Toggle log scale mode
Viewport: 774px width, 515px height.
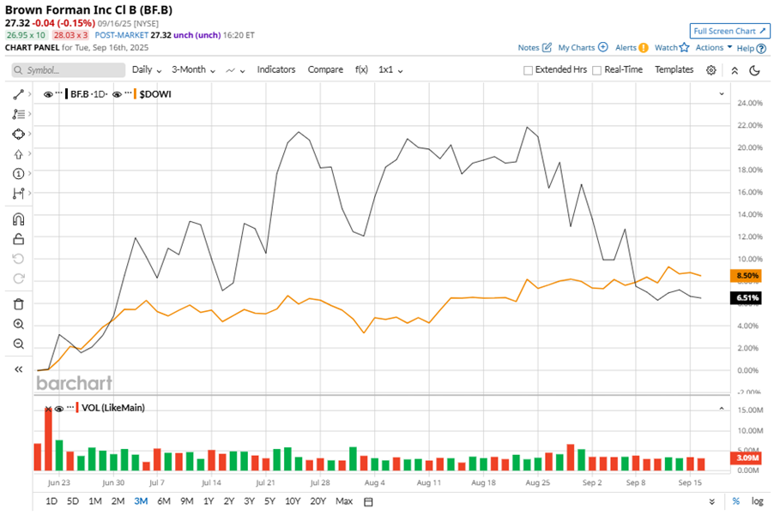757,501
